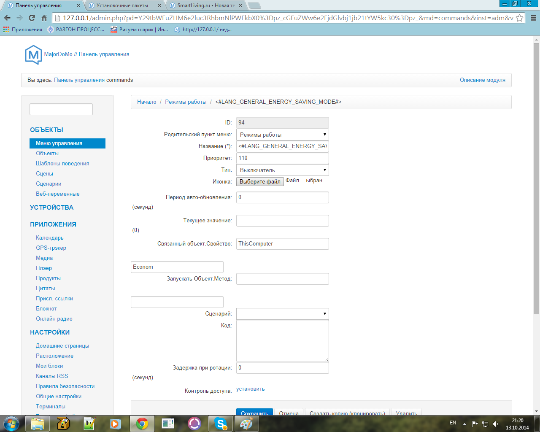The height and width of the screenshot is (432, 540).
Task: Open the document window app in taskbar
Action: coord(168,424)
